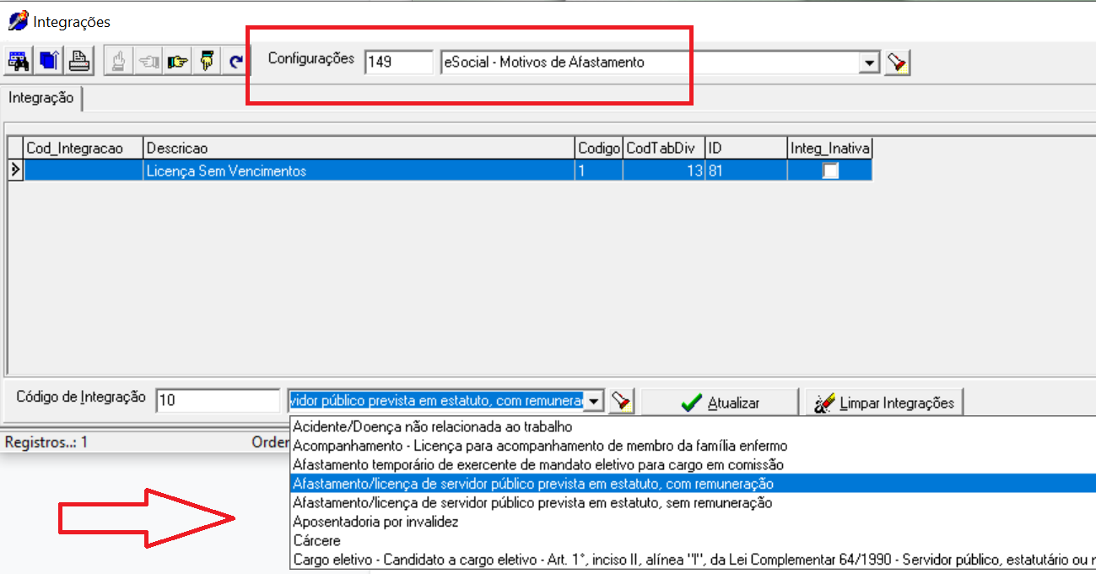
Task: Click lookup icon next to Atualizar button
Action: 622,402
